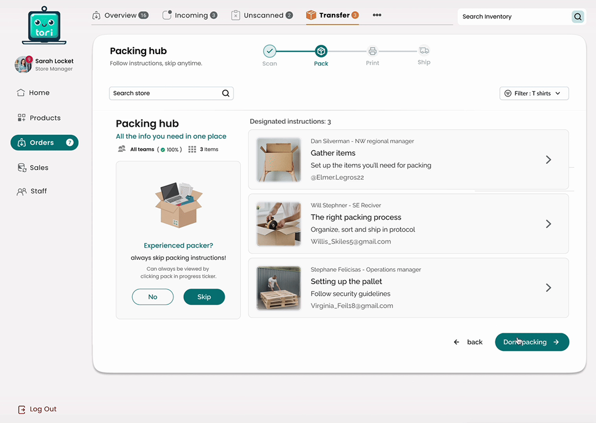Click the Ship step truck icon
Screen dimensions: 596x423
click(x=424, y=51)
